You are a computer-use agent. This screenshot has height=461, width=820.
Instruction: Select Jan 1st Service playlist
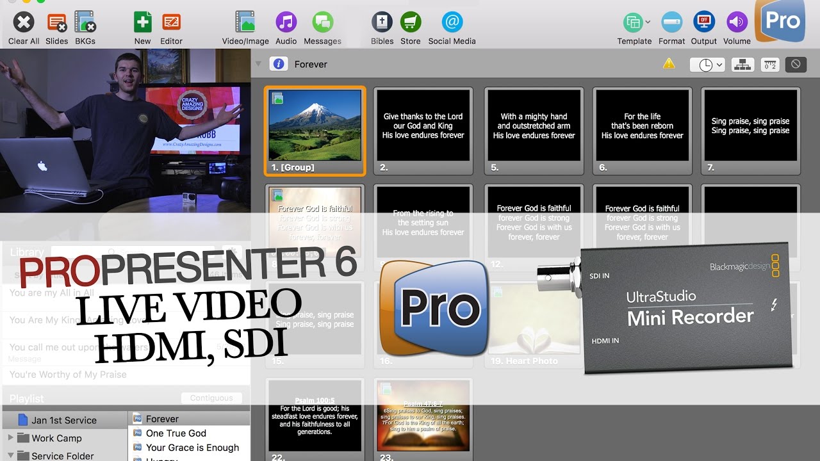click(64, 420)
